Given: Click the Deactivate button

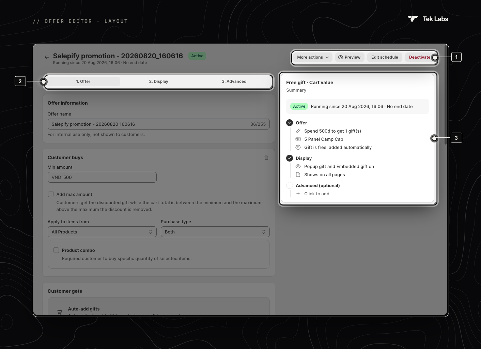Looking at the screenshot, I should pyautogui.click(x=420, y=57).
